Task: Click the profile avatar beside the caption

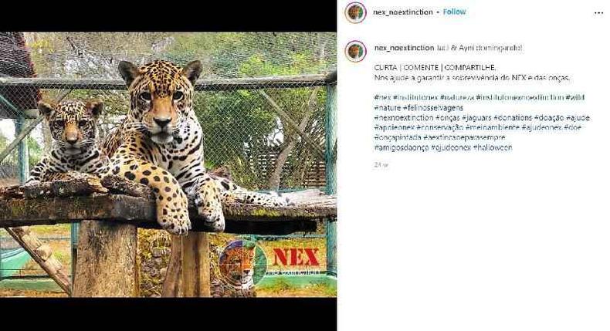Action: tap(355, 52)
